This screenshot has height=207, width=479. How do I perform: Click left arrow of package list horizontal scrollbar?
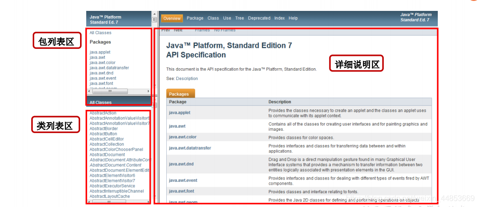click(89, 91)
